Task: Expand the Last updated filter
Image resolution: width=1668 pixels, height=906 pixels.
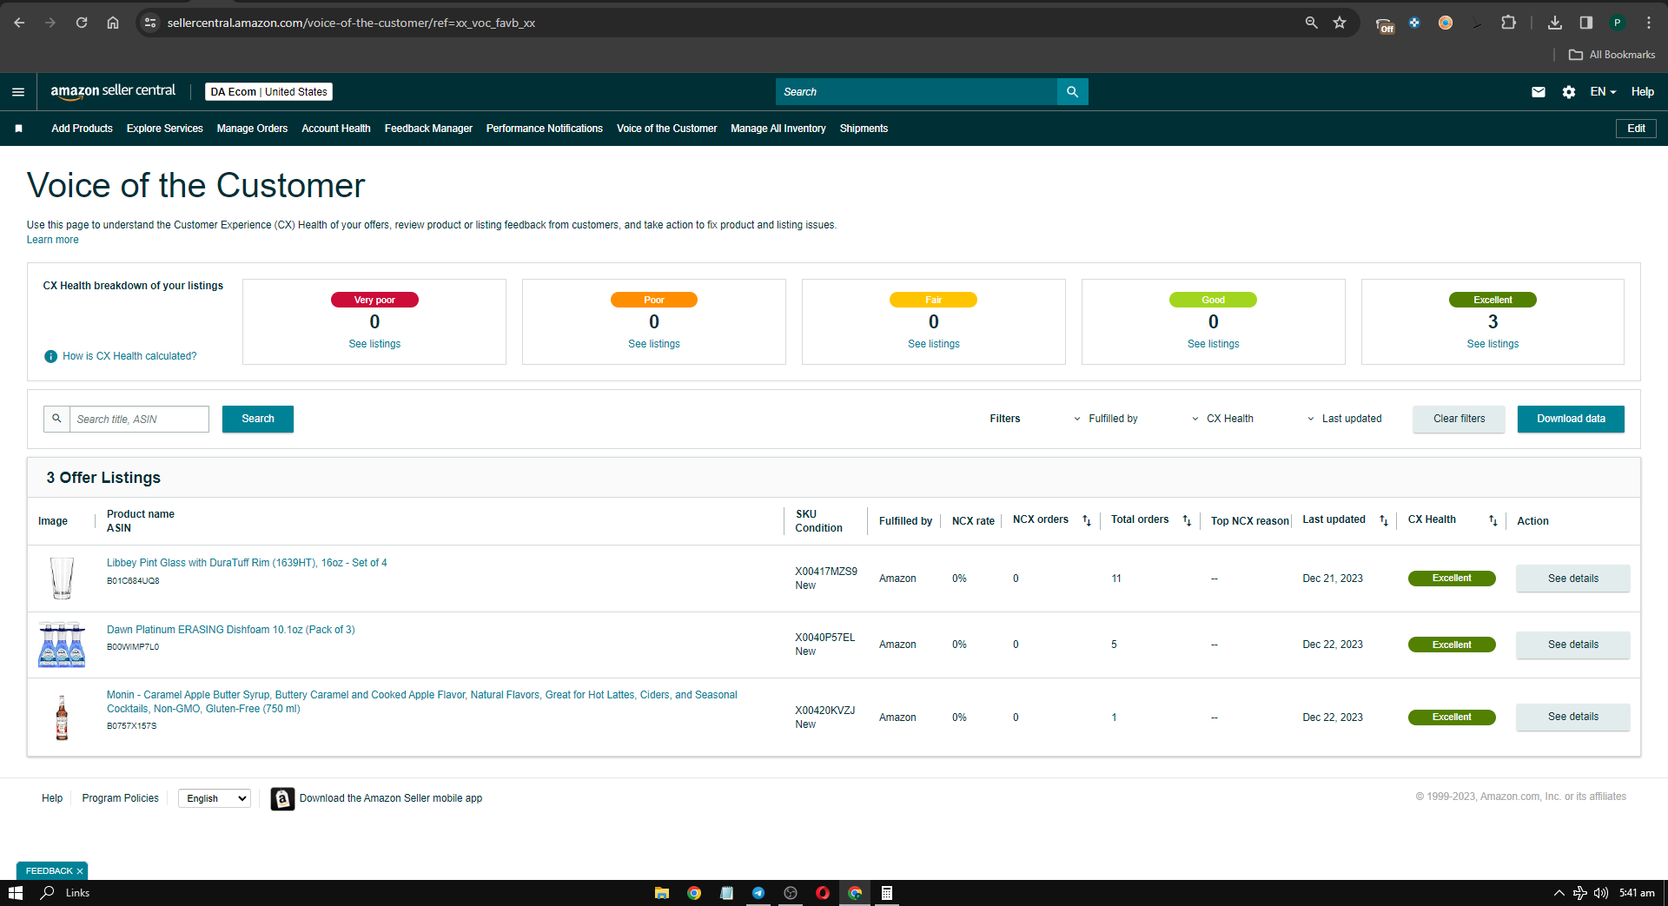Action: click(1344, 419)
